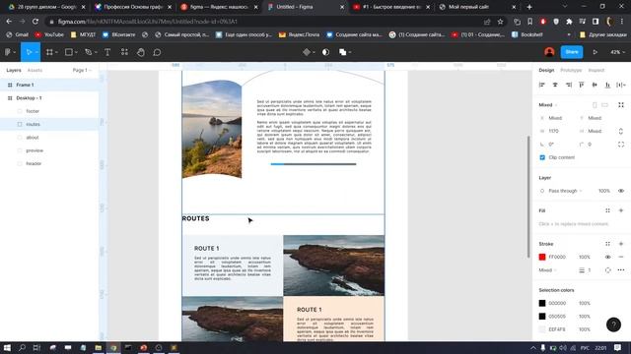Open the Pass through blend mode dropdown

click(x=565, y=191)
